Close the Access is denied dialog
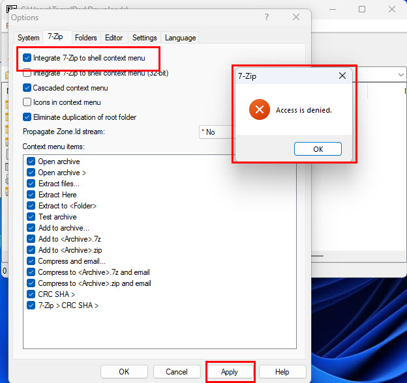This screenshot has width=407, height=383. (x=342, y=76)
